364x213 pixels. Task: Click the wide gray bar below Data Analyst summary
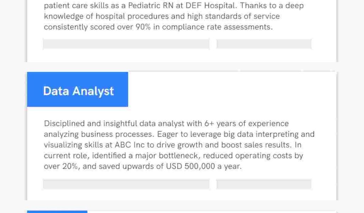[x=126, y=184]
